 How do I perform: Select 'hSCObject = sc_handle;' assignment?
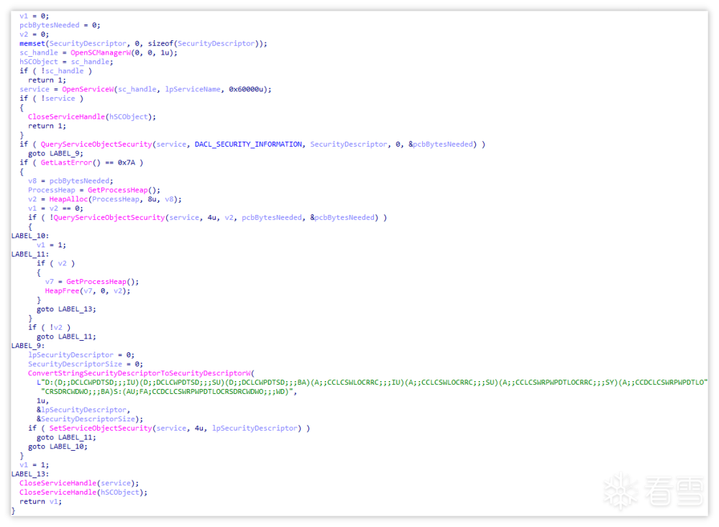click(x=66, y=62)
